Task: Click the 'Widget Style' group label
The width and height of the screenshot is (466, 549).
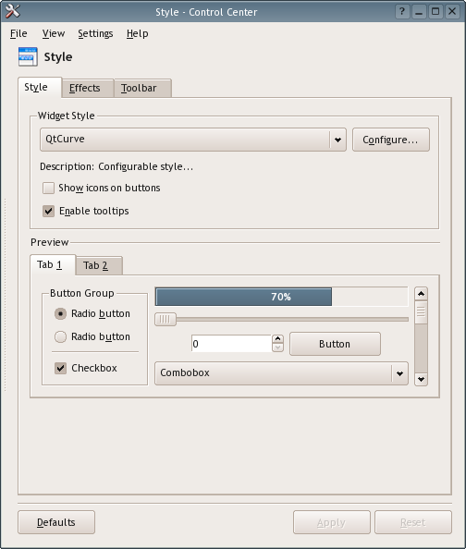Action: pyautogui.click(x=67, y=116)
